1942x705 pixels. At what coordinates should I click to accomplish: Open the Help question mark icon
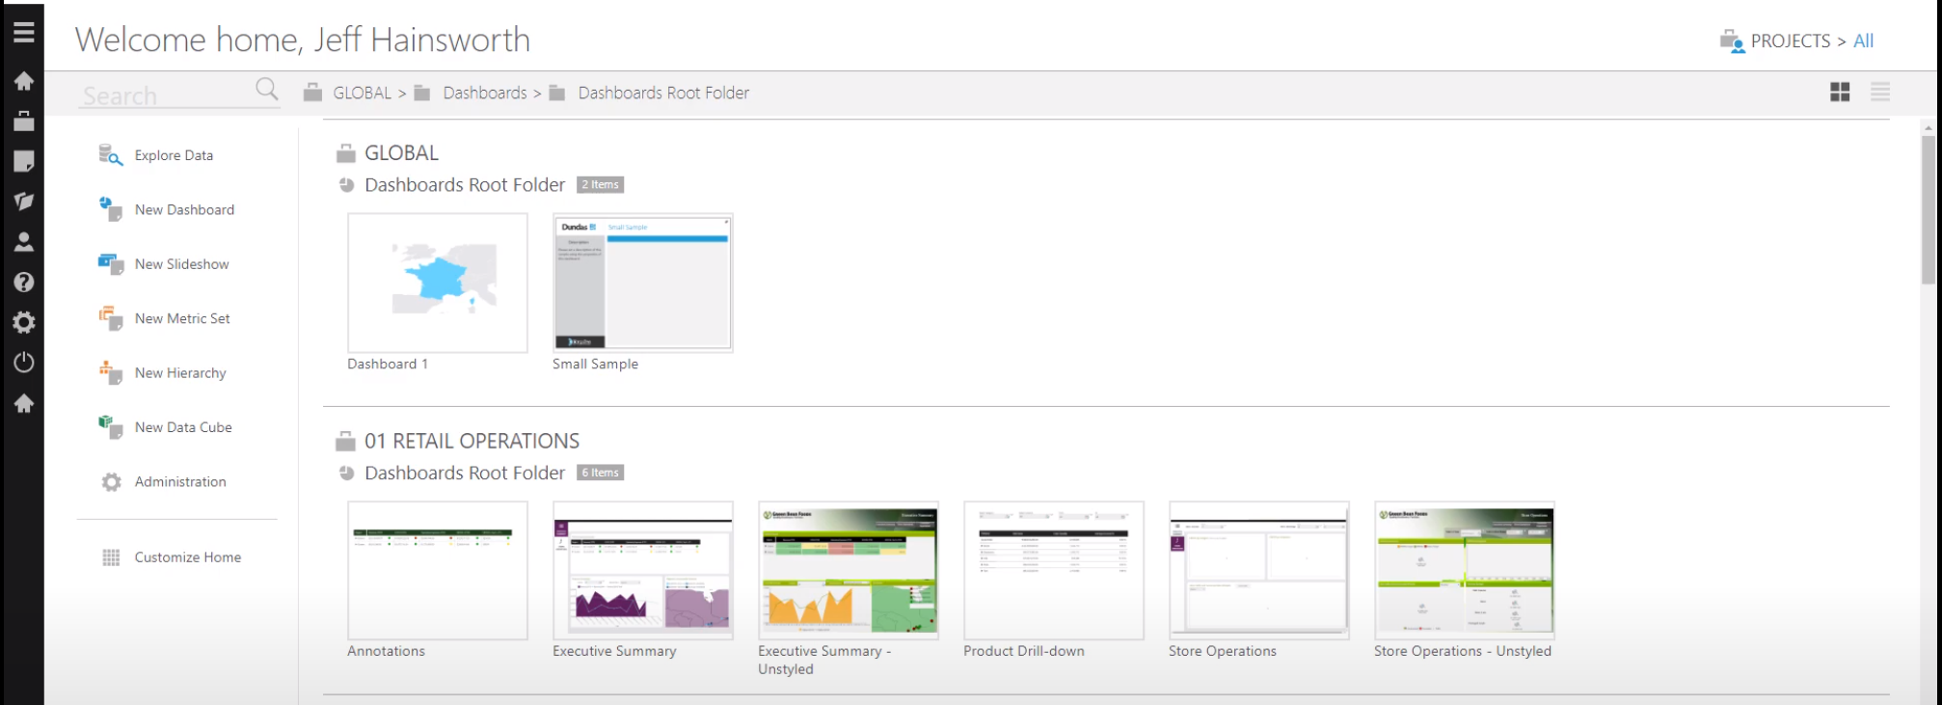pos(24,282)
